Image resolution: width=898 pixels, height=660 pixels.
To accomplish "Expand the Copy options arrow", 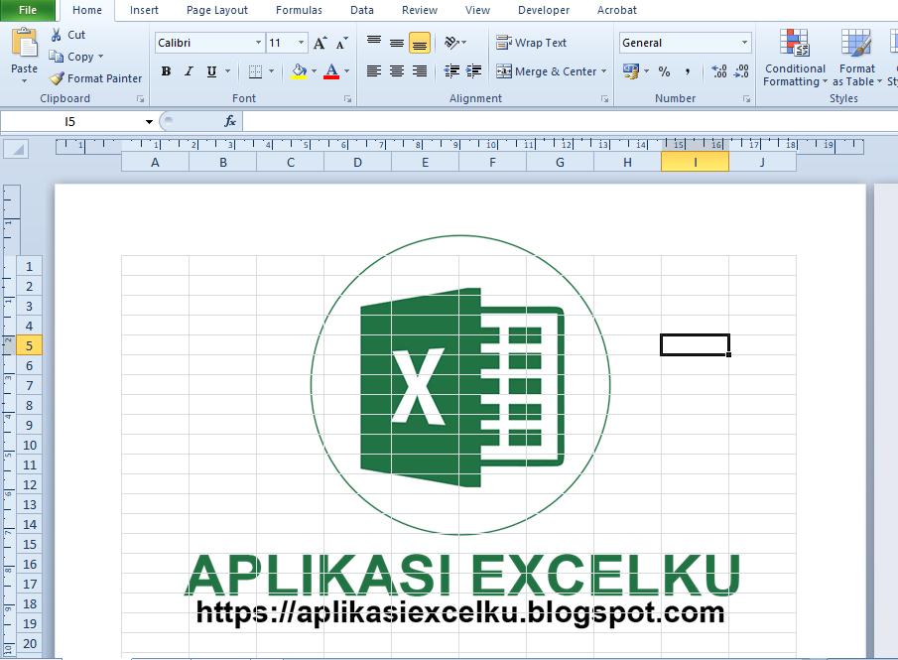I will point(101,57).
